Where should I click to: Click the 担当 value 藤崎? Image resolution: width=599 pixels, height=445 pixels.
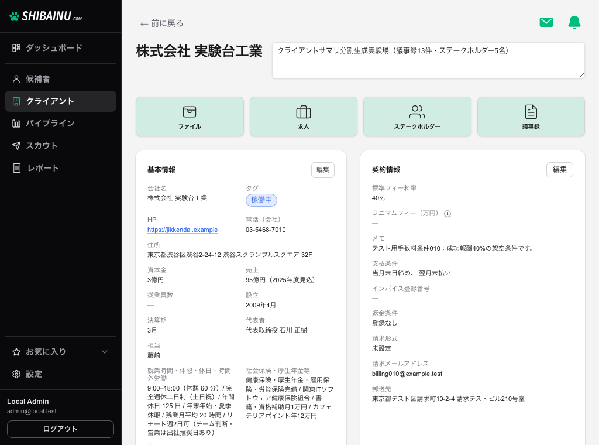pos(154,355)
